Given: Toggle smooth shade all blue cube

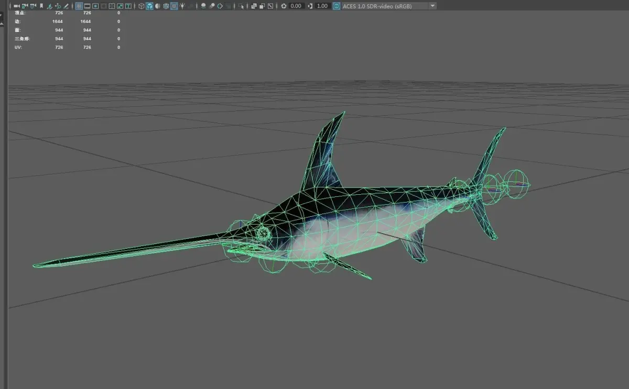Looking at the screenshot, I should (x=149, y=6).
